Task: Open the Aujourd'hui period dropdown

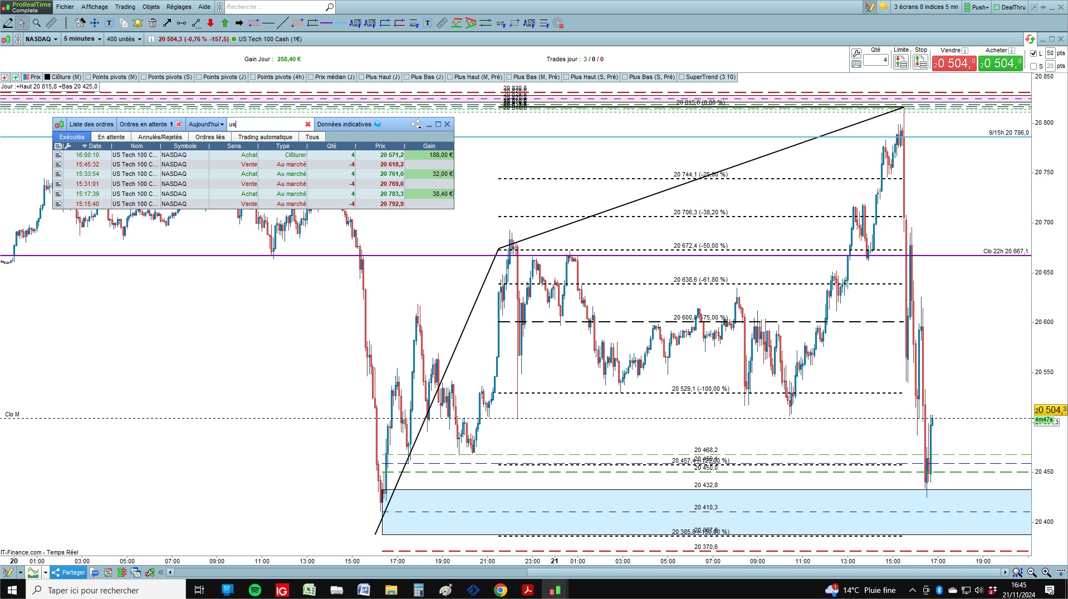Action: (206, 124)
